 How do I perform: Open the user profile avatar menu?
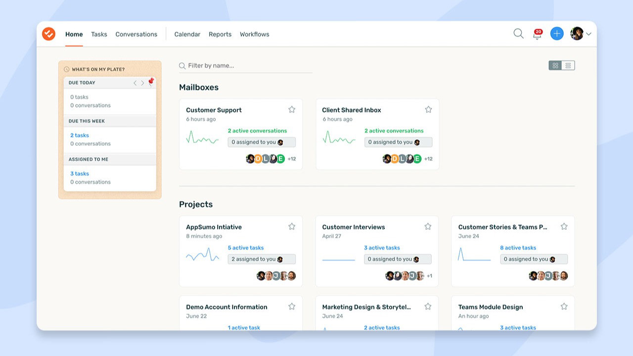(581, 34)
